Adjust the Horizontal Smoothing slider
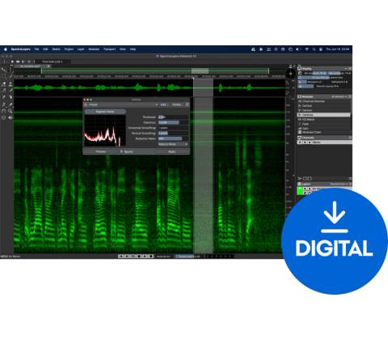 pyautogui.click(x=173, y=128)
